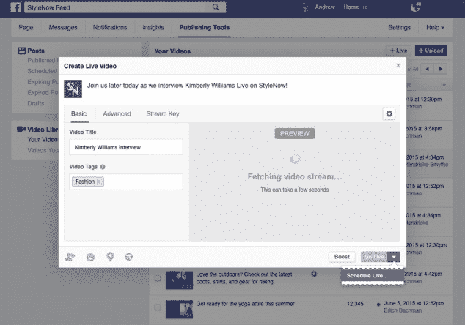Click the search magnifier icon
The image size is (465, 325).
pos(216,8)
